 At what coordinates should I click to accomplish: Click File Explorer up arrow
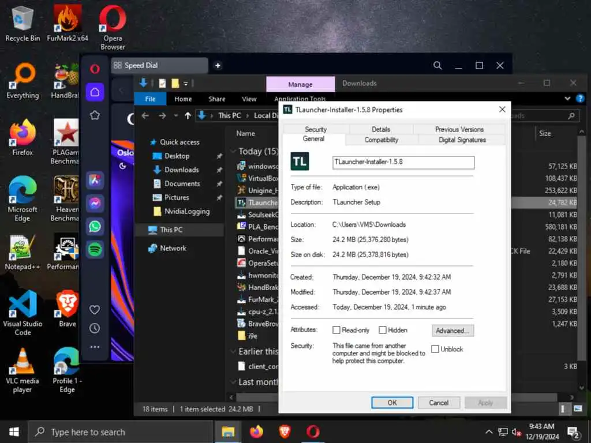(x=188, y=115)
